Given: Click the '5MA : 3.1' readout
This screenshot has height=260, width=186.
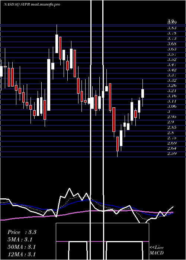Looking at the screenshot, I should (20, 240).
